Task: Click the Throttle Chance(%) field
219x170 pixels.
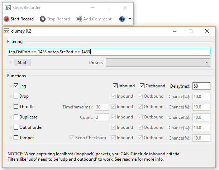Action: click(x=201, y=107)
